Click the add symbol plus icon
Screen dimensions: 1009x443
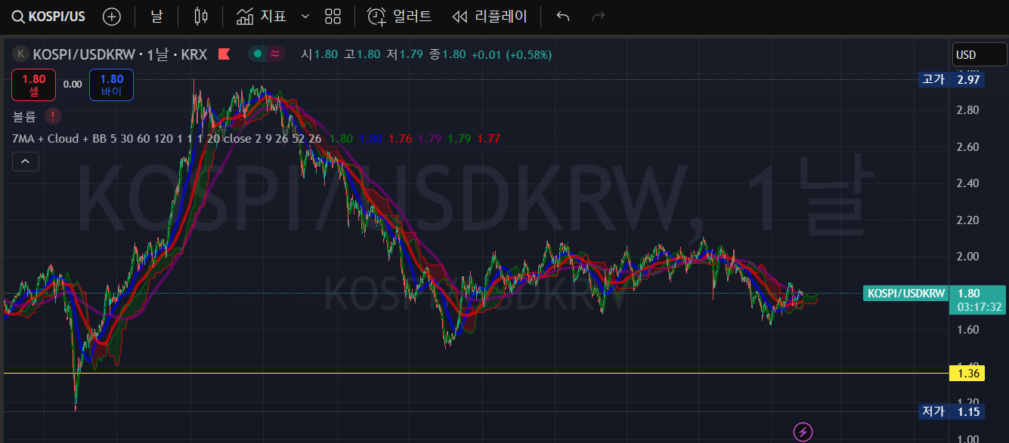(x=111, y=17)
